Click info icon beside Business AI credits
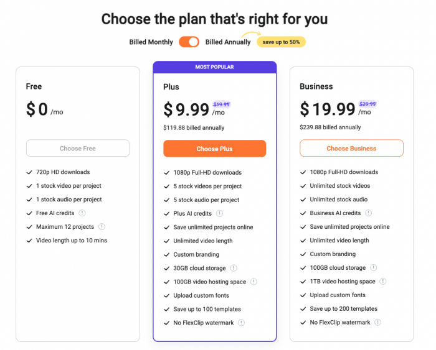 click(x=368, y=213)
